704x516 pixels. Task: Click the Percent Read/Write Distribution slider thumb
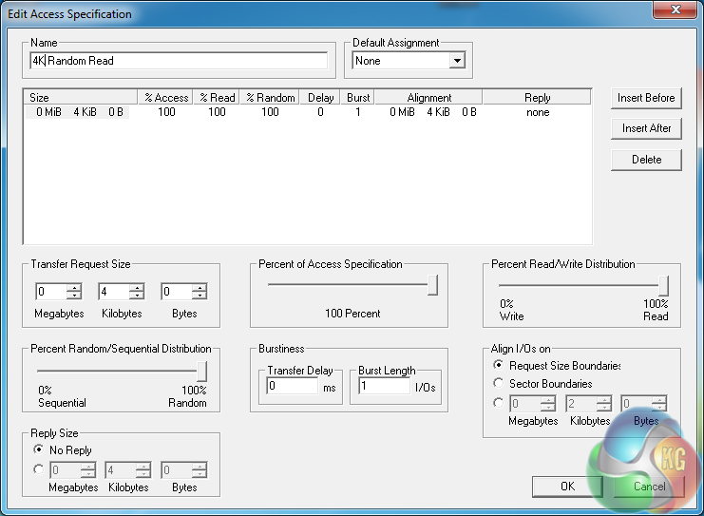(x=663, y=285)
